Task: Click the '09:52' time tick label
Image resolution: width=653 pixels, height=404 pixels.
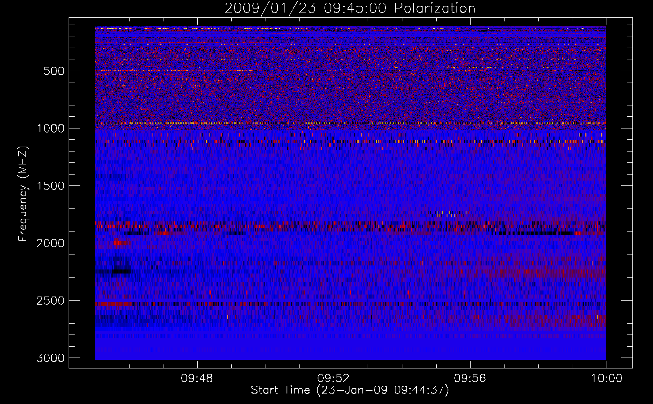Action: (333, 379)
